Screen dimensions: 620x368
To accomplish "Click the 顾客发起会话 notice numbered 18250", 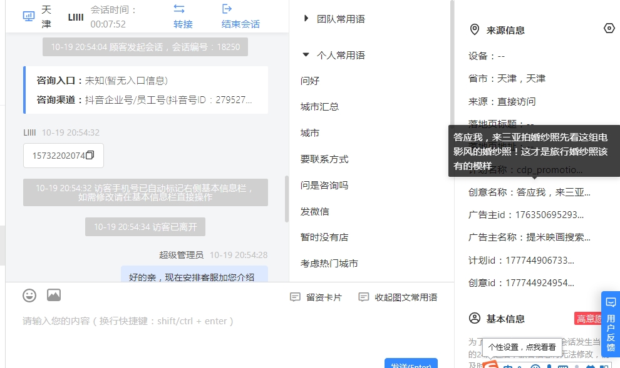I will pyautogui.click(x=145, y=47).
